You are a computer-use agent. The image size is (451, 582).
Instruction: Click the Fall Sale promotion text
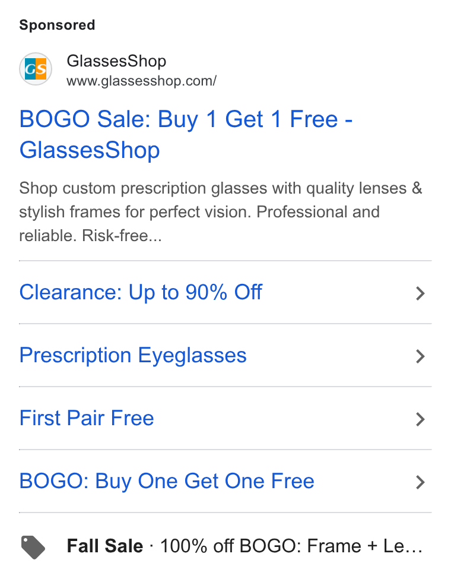click(x=105, y=546)
